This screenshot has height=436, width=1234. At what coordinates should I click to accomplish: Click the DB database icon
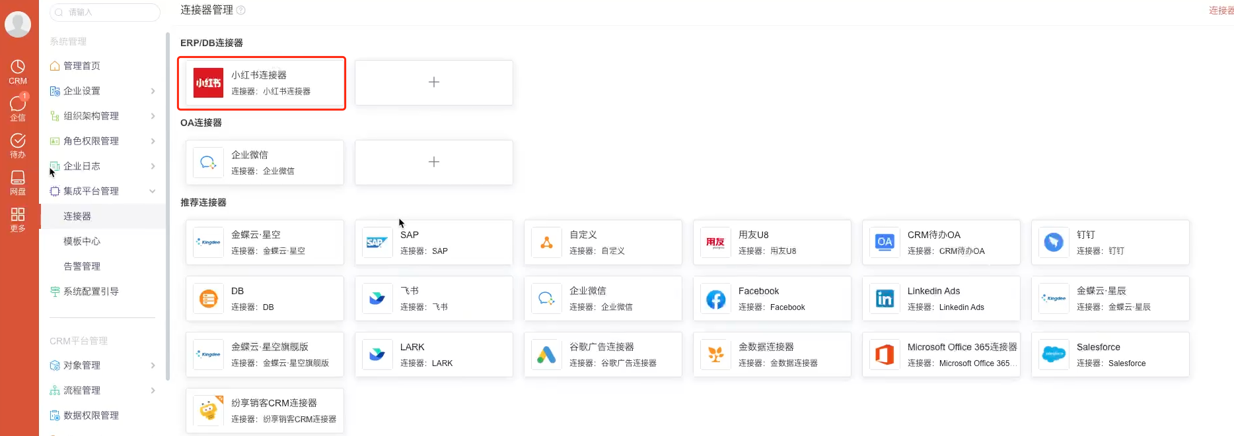(x=208, y=299)
